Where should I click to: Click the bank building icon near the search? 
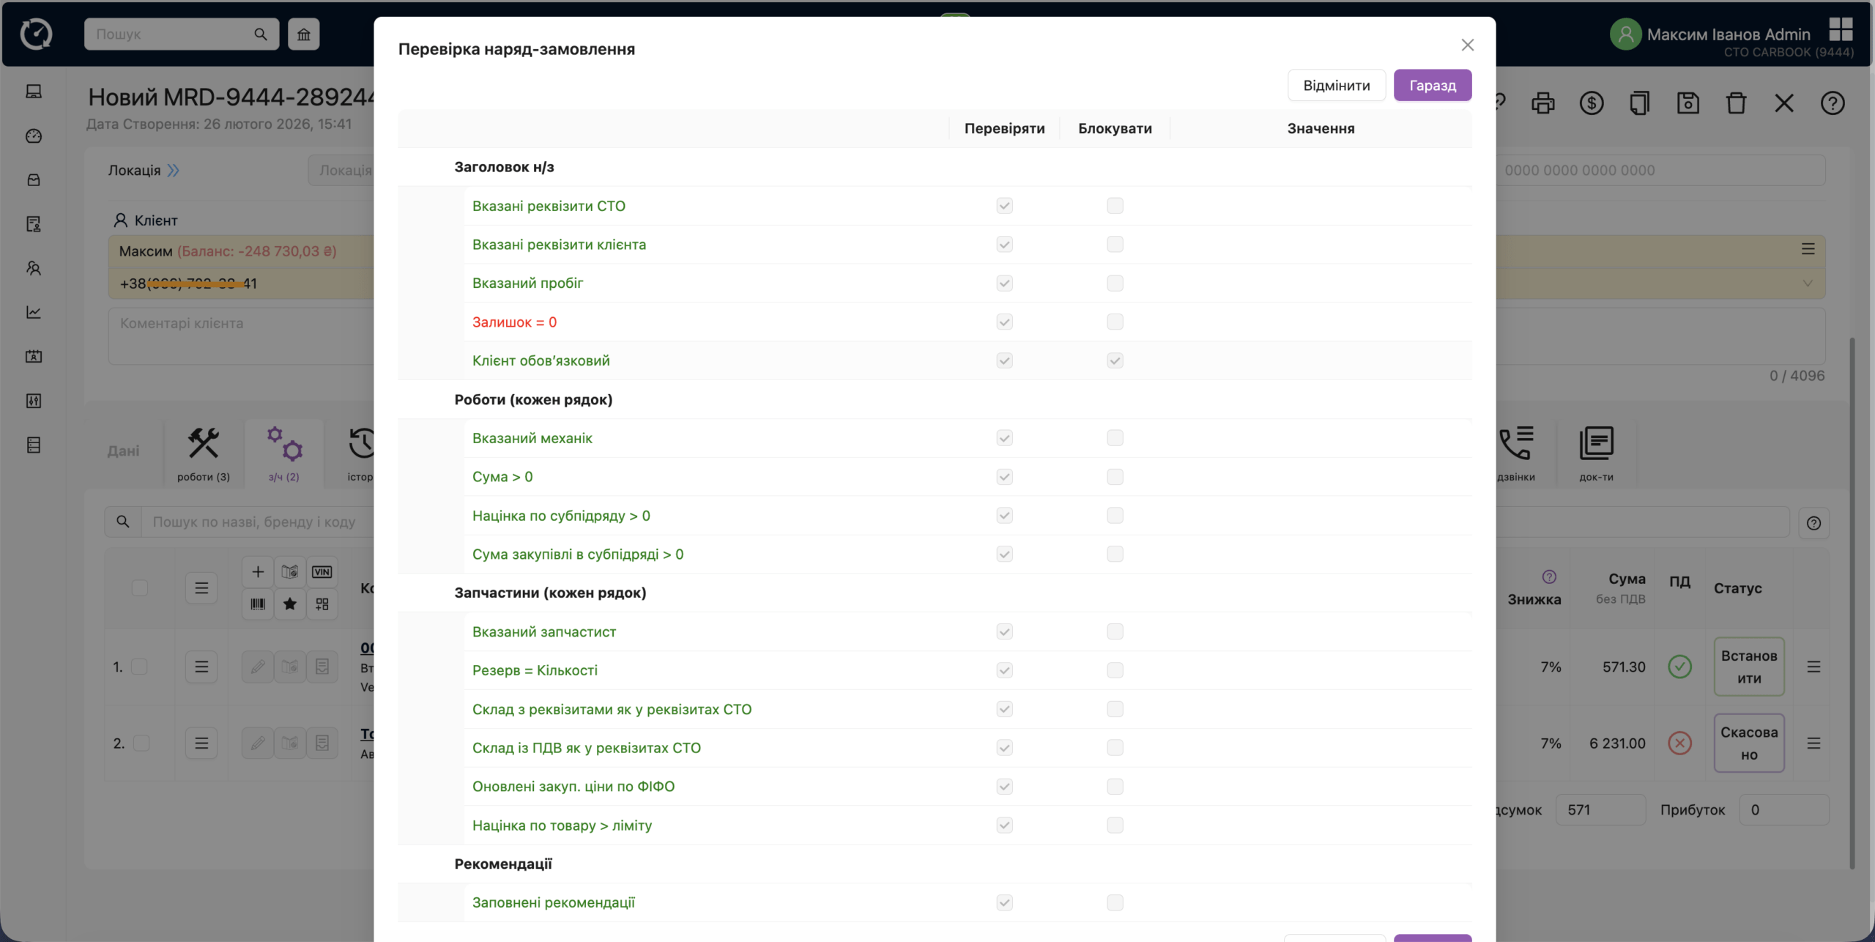click(303, 34)
